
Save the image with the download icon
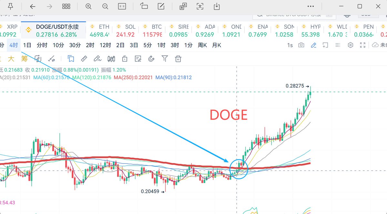click(217, 6)
